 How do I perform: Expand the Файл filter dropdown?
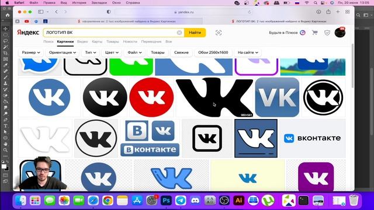tap(134, 52)
